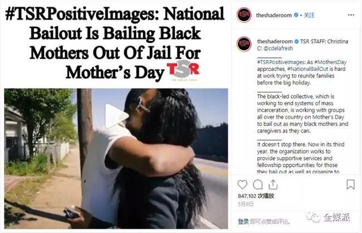Share the post with the share icon

click(273, 185)
